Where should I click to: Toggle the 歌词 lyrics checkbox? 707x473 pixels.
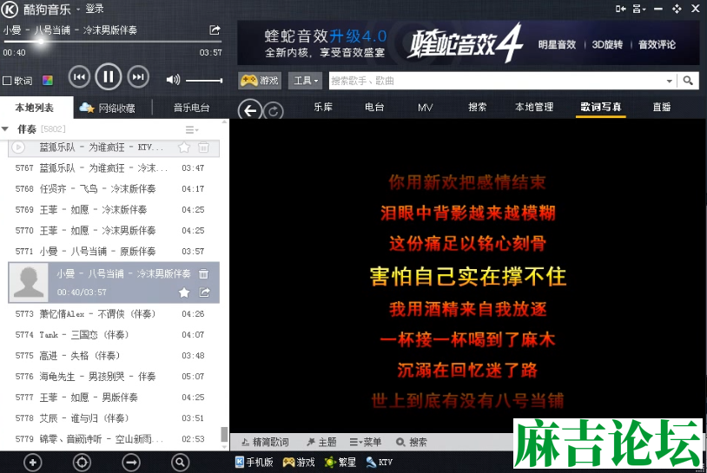[x=7, y=81]
